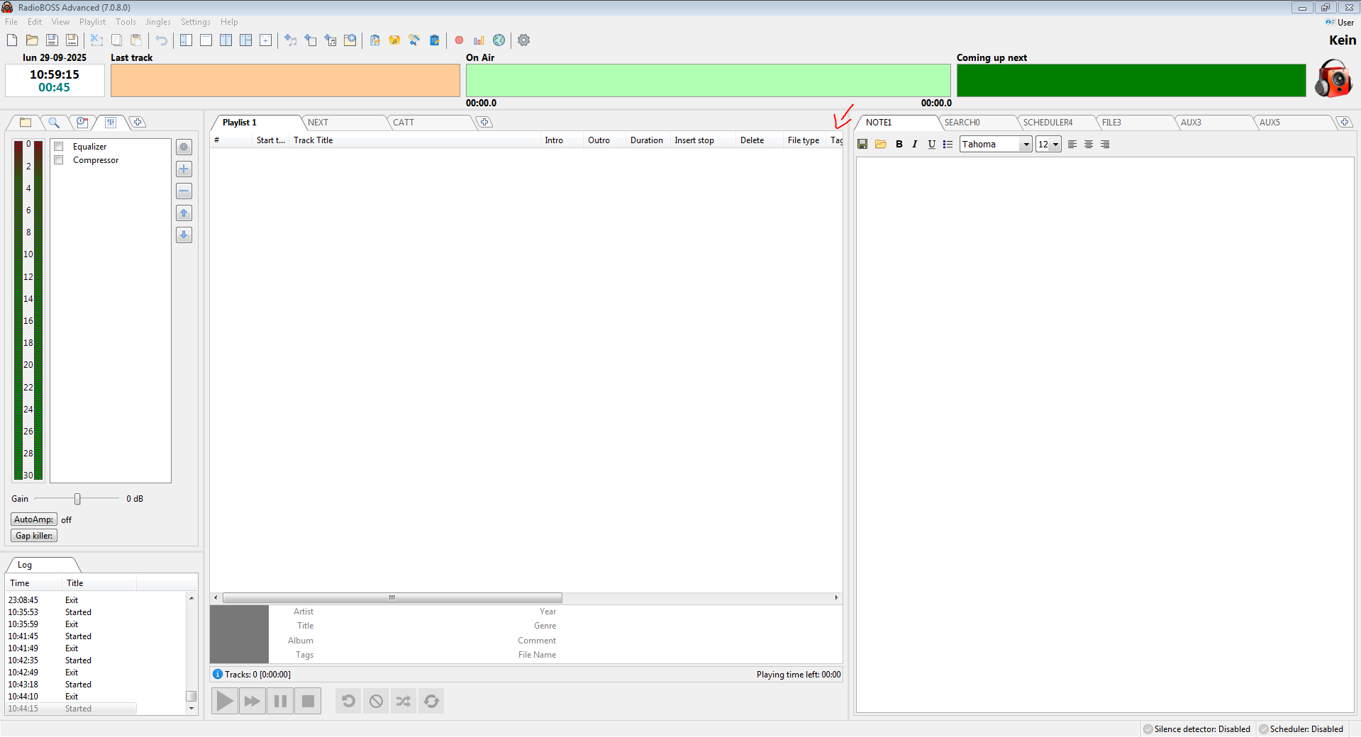Click the AutoAmp button
The width and height of the screenshot is (1361, 737).
[x=33, y=519]
